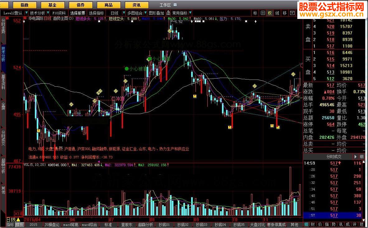This screenshot has height=228, width=368.
Task: Click the 小心被套 green dot marker near 524
Action: [x=127, y=69]
